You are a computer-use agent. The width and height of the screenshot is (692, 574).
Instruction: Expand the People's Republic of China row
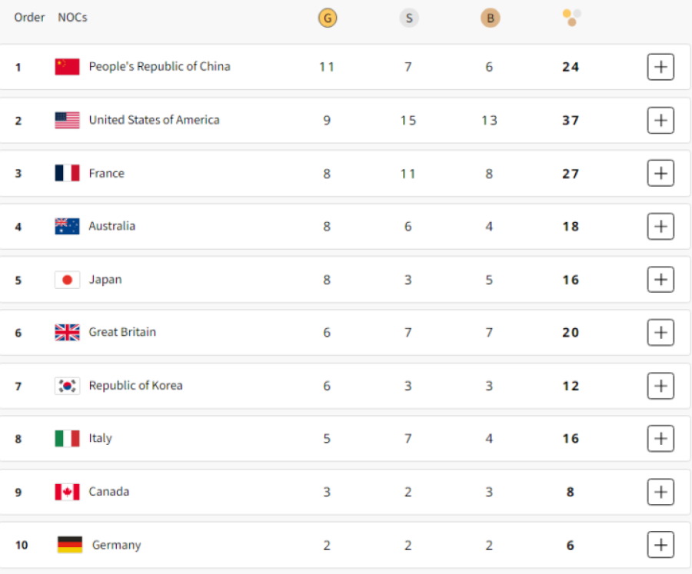click(660, 67)
